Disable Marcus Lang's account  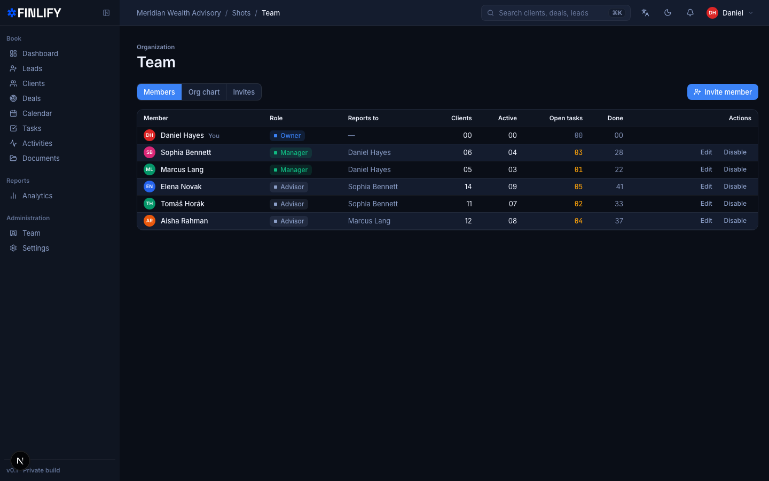click(735, 169)
